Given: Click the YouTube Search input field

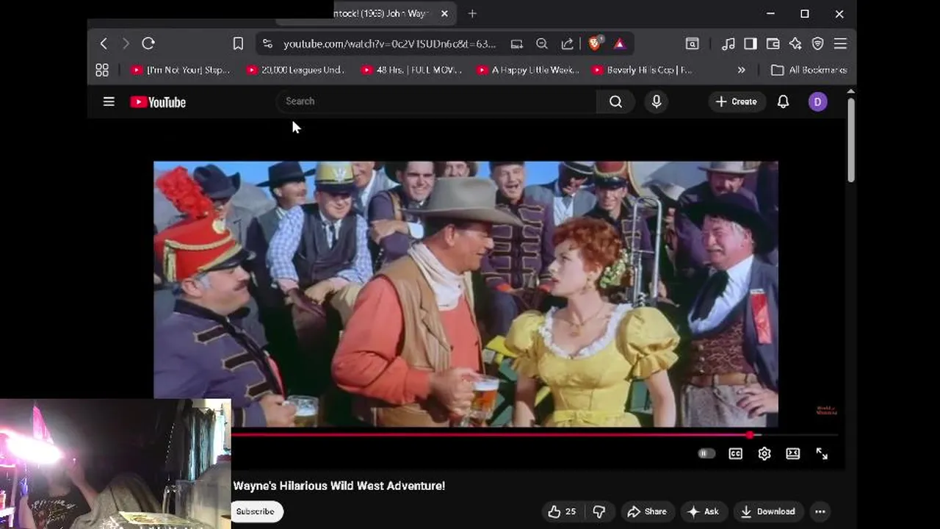Looking at the screenshot, I should (x=437, y=101).
